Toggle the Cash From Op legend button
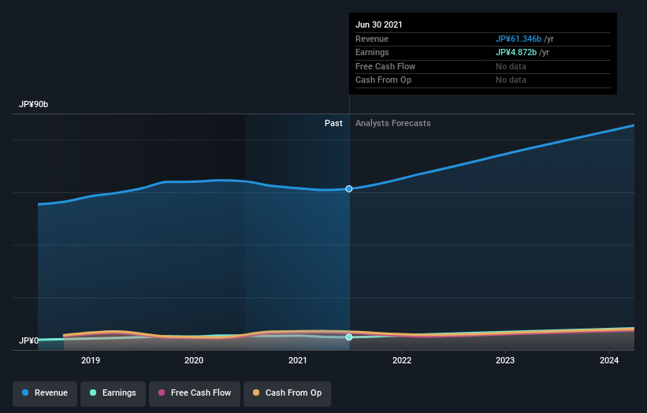647x413 pixels. pyautogui.click(x=287, y=393)
